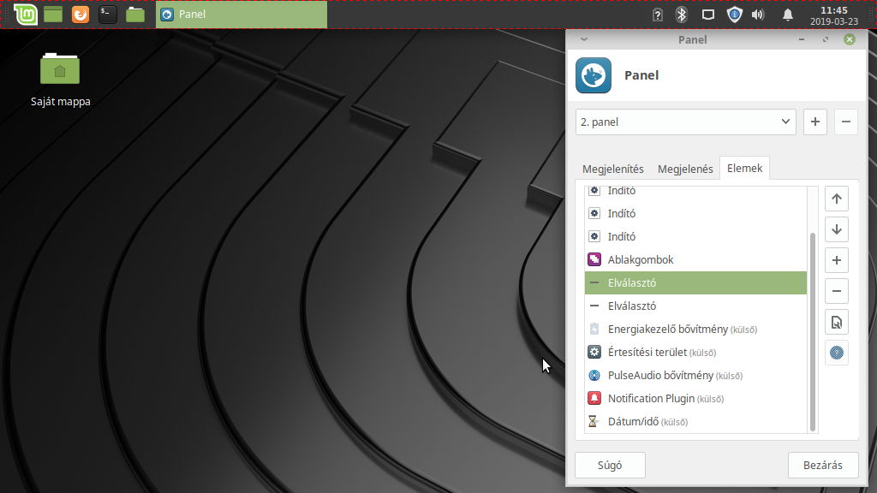
Task: Open the Panel window menu chevron
Action: [x=584, y=39]
